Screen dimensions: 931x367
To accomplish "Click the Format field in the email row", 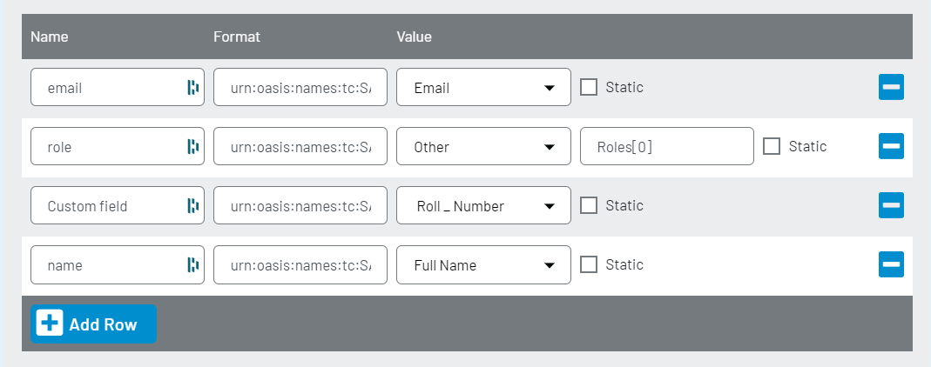I will click(300, 88).
